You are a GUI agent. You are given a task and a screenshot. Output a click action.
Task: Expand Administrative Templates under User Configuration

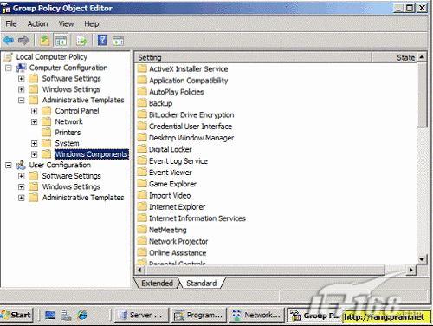click(x=22, y=198)
